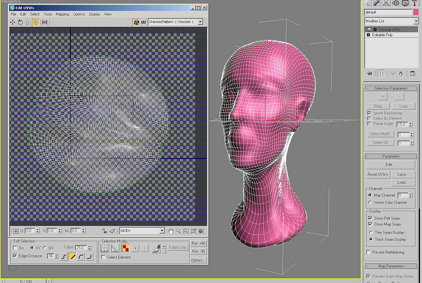The height and width of the screenshot is (283, 422).
Task: Open the CheckerPattern texture dropdown
Action: coord(200,22)
